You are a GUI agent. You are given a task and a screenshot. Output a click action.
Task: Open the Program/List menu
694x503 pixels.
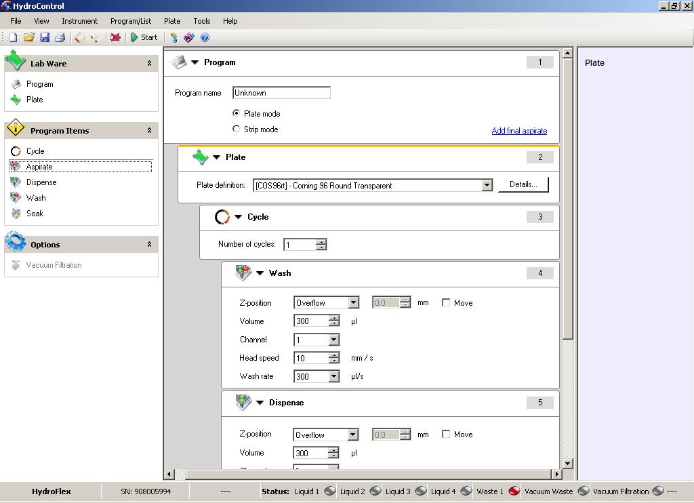coord(131,21)
